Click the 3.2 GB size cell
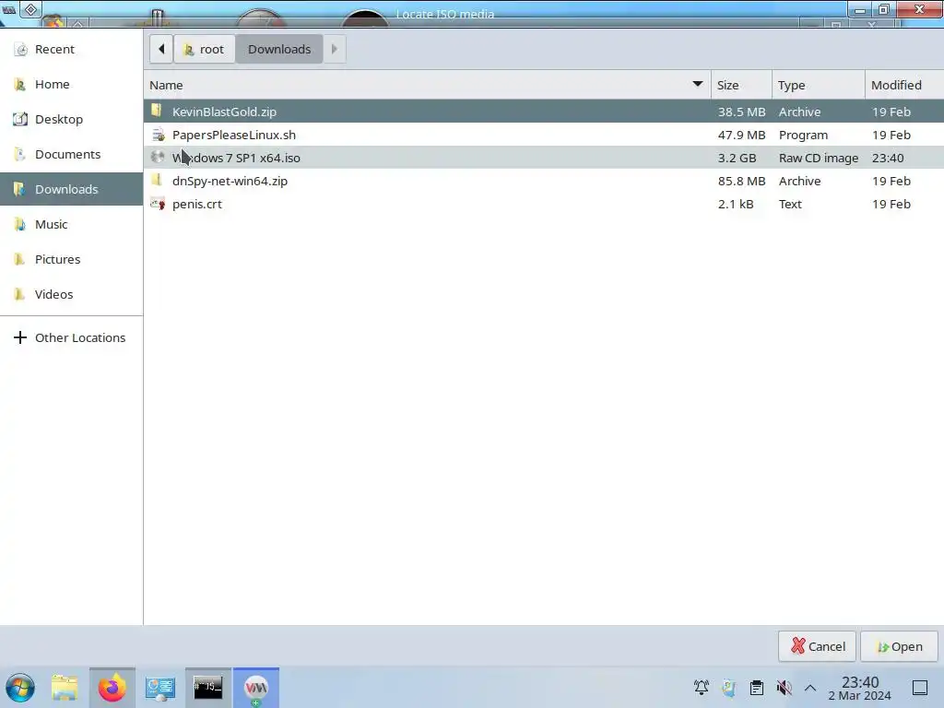This screenshot has width=944, height=708. [x=737, y=158]
